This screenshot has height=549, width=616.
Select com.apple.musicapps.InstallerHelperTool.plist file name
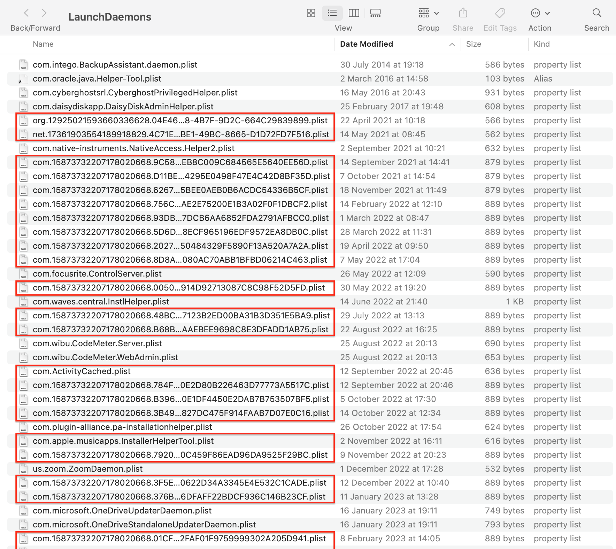123,441
